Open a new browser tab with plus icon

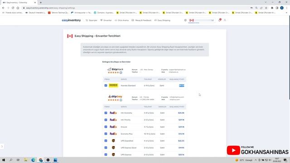[41, 3]
